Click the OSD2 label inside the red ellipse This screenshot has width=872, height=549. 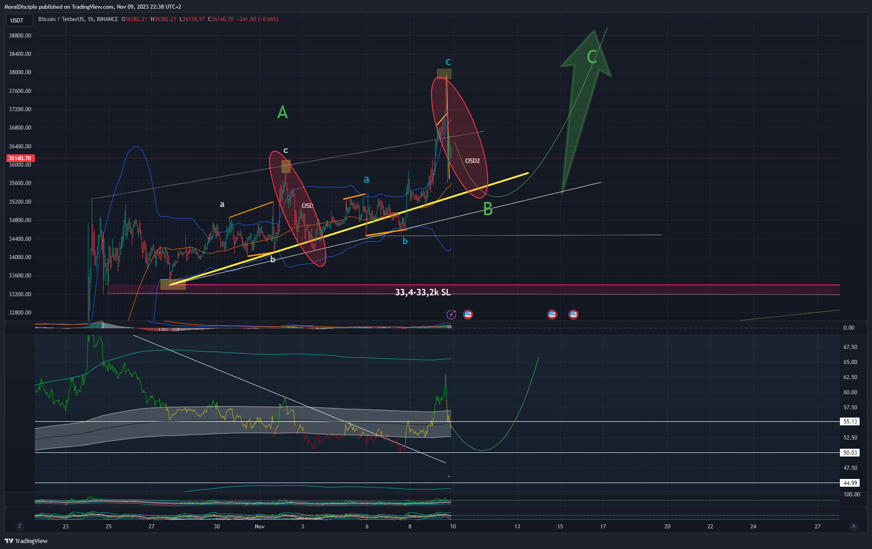click(472, 161)
